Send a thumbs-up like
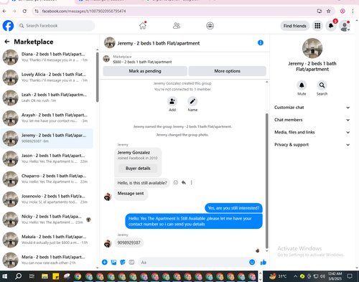Image resolution: width=359 pixels, height=282 pixels. (264, 262)
